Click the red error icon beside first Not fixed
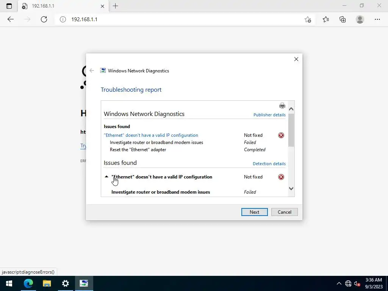Viewport: 388px width, 291px height. pos(281,135)
